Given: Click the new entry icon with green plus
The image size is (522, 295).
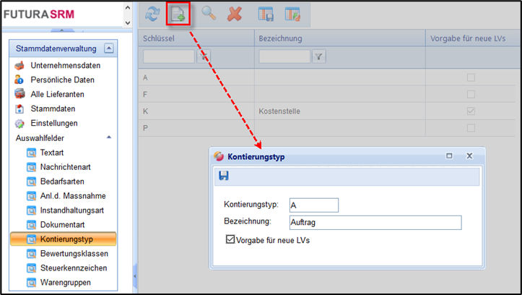Looking at the screenshot, I should pos(178,14).
